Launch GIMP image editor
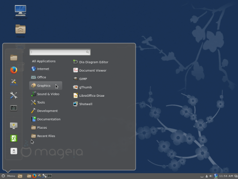The height and width of the screenshot is (179, 238). pos(80,79)
